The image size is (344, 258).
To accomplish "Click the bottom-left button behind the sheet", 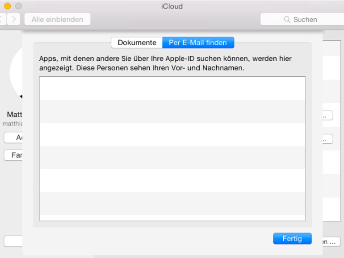I will click(x=13, y=241).
